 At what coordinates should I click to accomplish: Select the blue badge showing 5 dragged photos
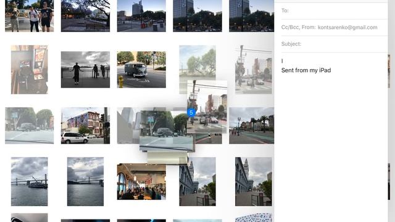(x=191, y=112)
